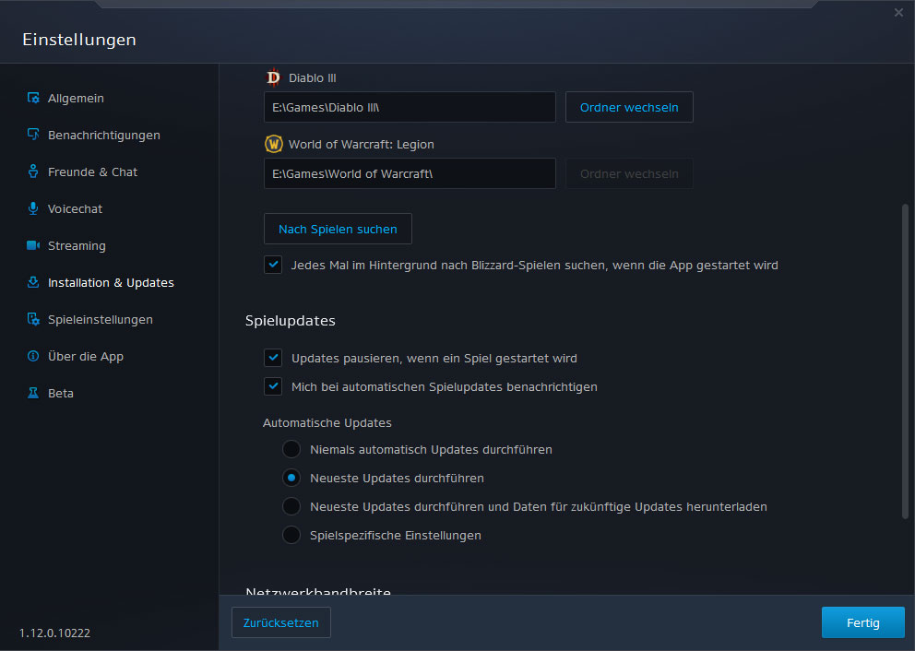Click the Über die App info icon

point(33,356)
